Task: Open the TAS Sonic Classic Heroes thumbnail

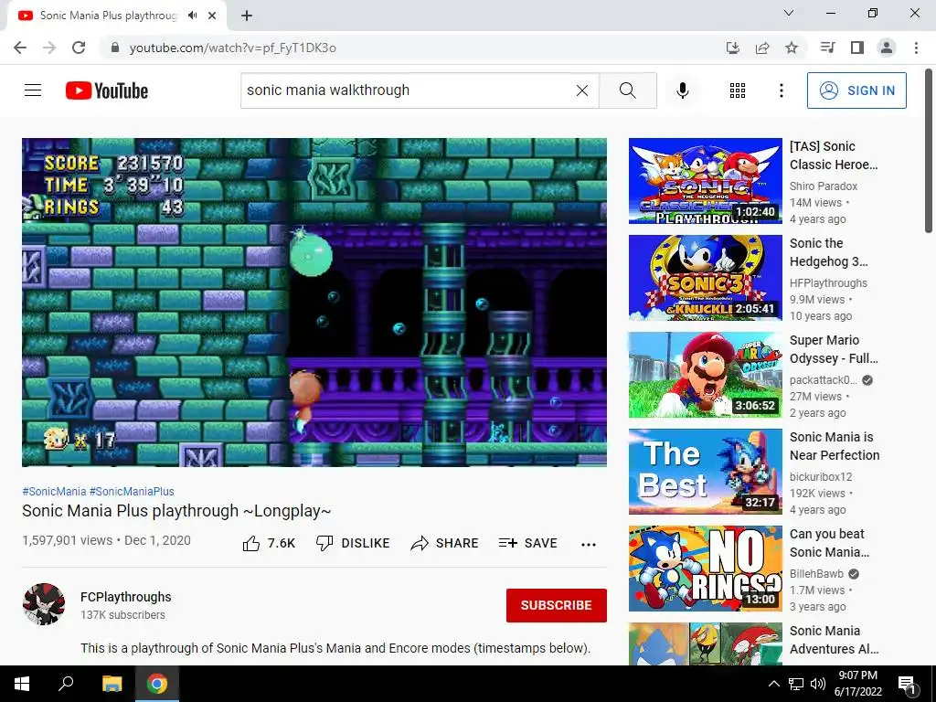Action: 705,181
